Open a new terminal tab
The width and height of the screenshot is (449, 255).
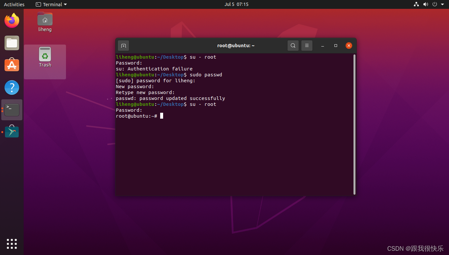[x=123, y=46]
